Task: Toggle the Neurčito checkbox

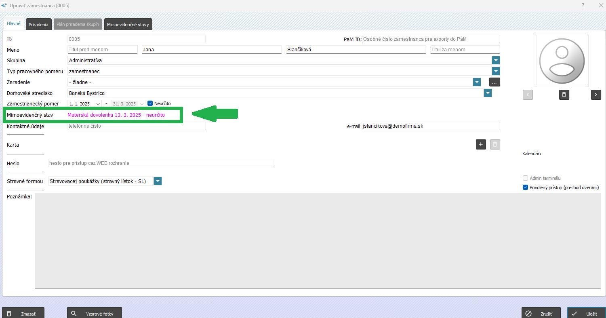Action: 150,103
